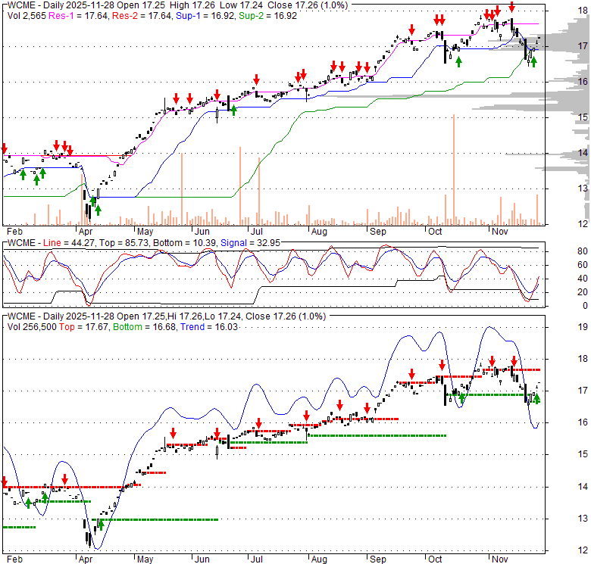This screenshot has width=591, height=564.
Task: Click the Vol 2,565 volume readout
Action: tap(27, 16)
